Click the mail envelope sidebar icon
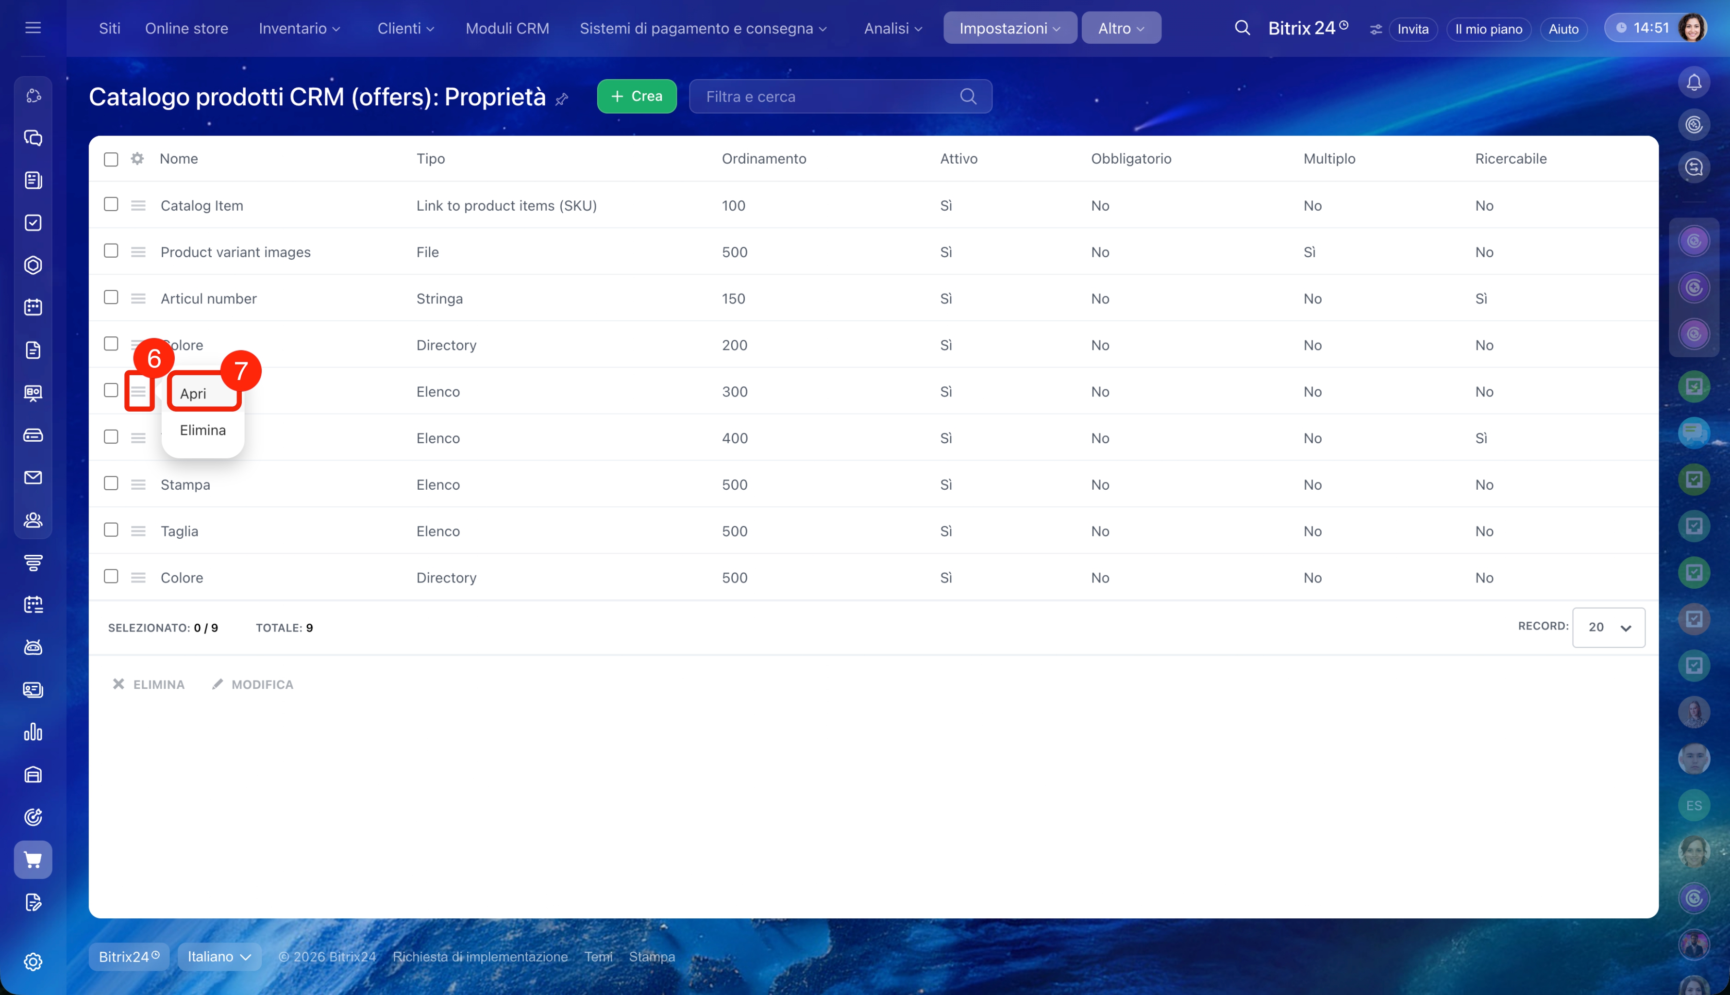1730x995 pixels. [x=33, y=477]
